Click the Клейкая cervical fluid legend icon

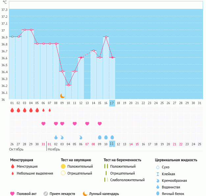[x=158, y=174]
